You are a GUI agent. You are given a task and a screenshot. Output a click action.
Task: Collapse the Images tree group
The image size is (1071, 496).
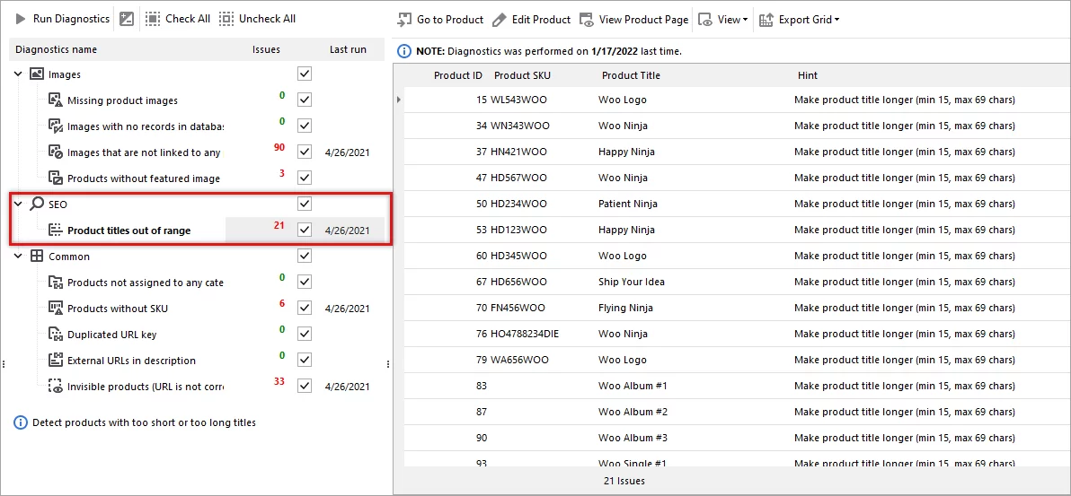(x=18, y=74)
